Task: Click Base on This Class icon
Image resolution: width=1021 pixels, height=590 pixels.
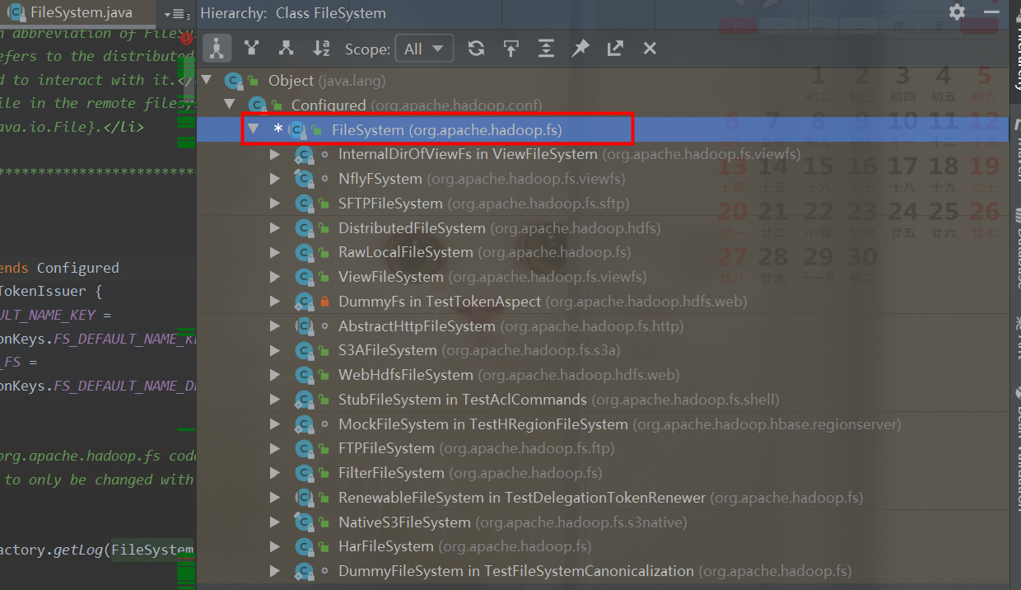Action: click(x=511, y=48)
